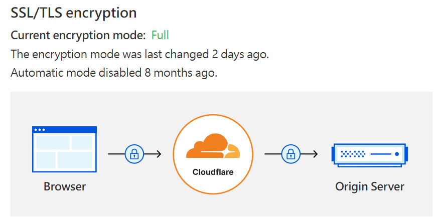Click the SSL/TLS encryption heading
437x224 pixels.
click(x=73, y=13)
